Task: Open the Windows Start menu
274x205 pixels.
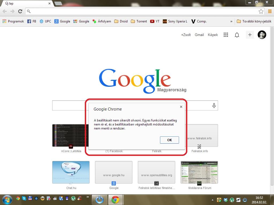Action: (x=7, y=200)
